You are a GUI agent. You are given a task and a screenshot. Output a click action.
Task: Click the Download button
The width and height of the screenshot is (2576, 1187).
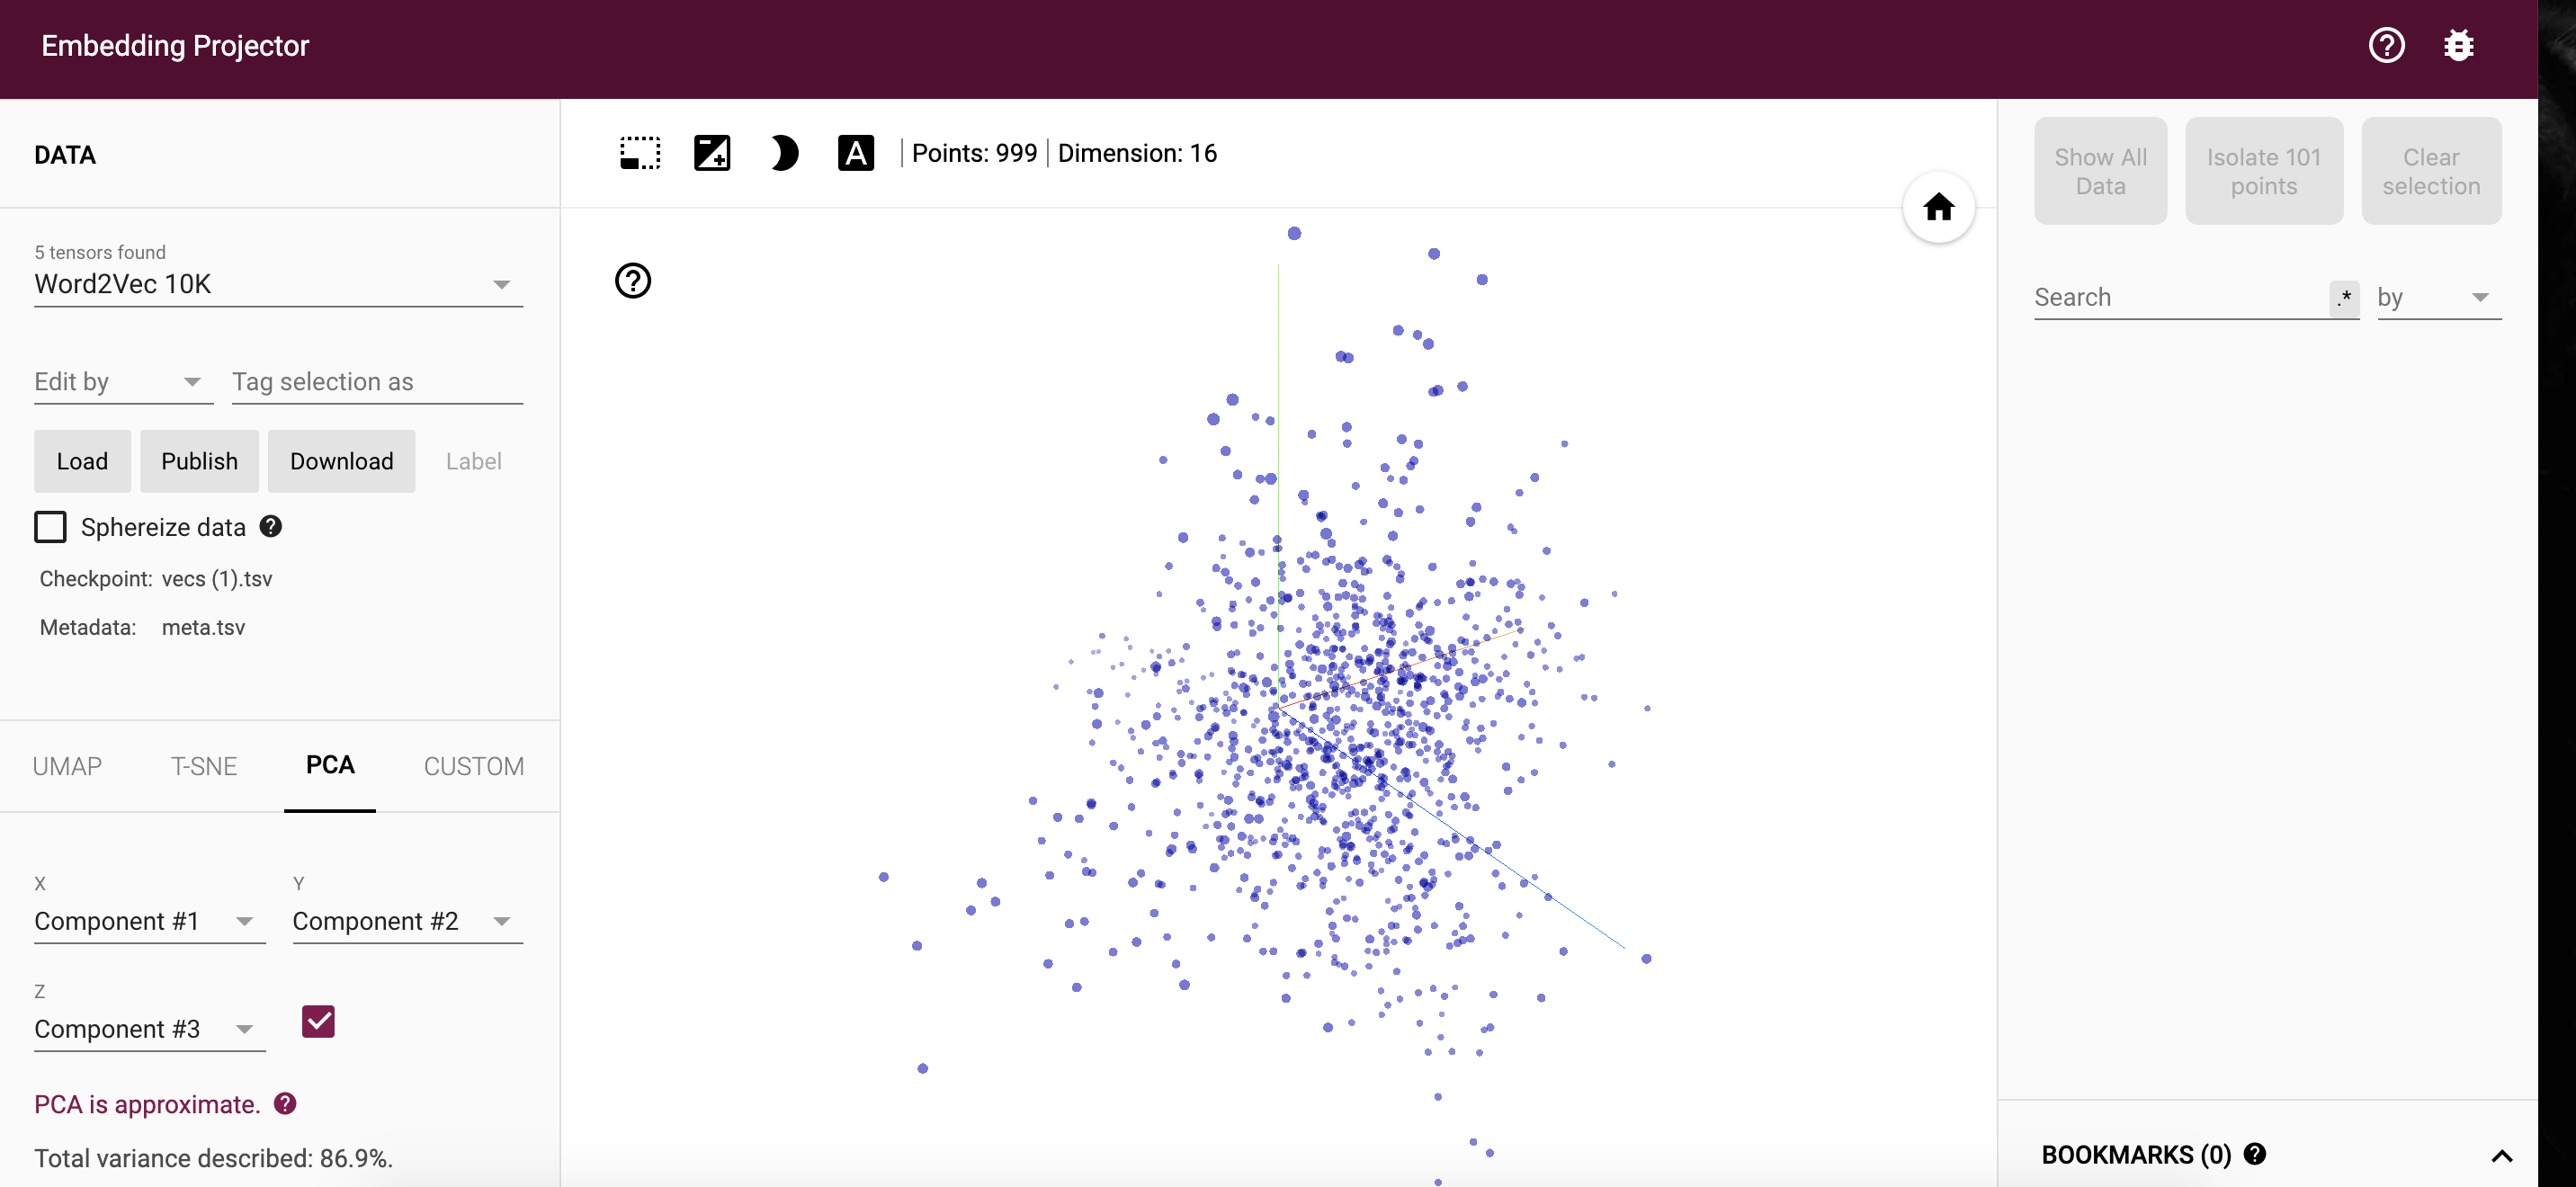(341, 461)
